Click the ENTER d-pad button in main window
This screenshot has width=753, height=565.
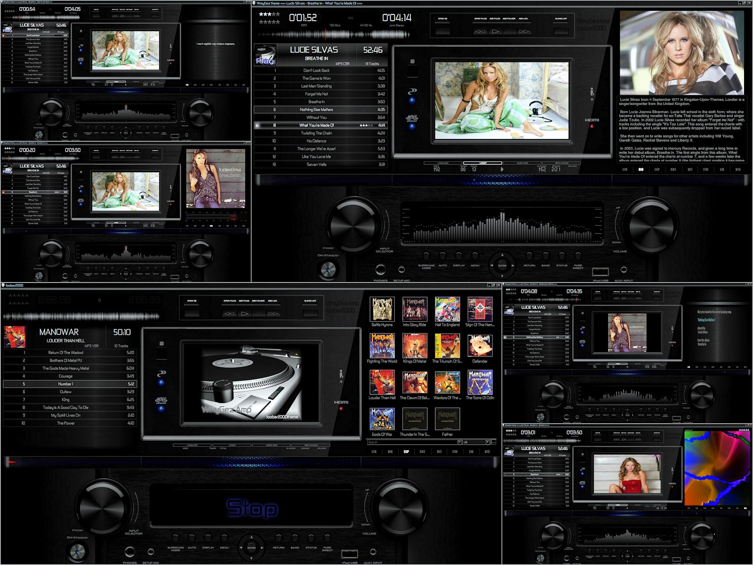point(502,266)
